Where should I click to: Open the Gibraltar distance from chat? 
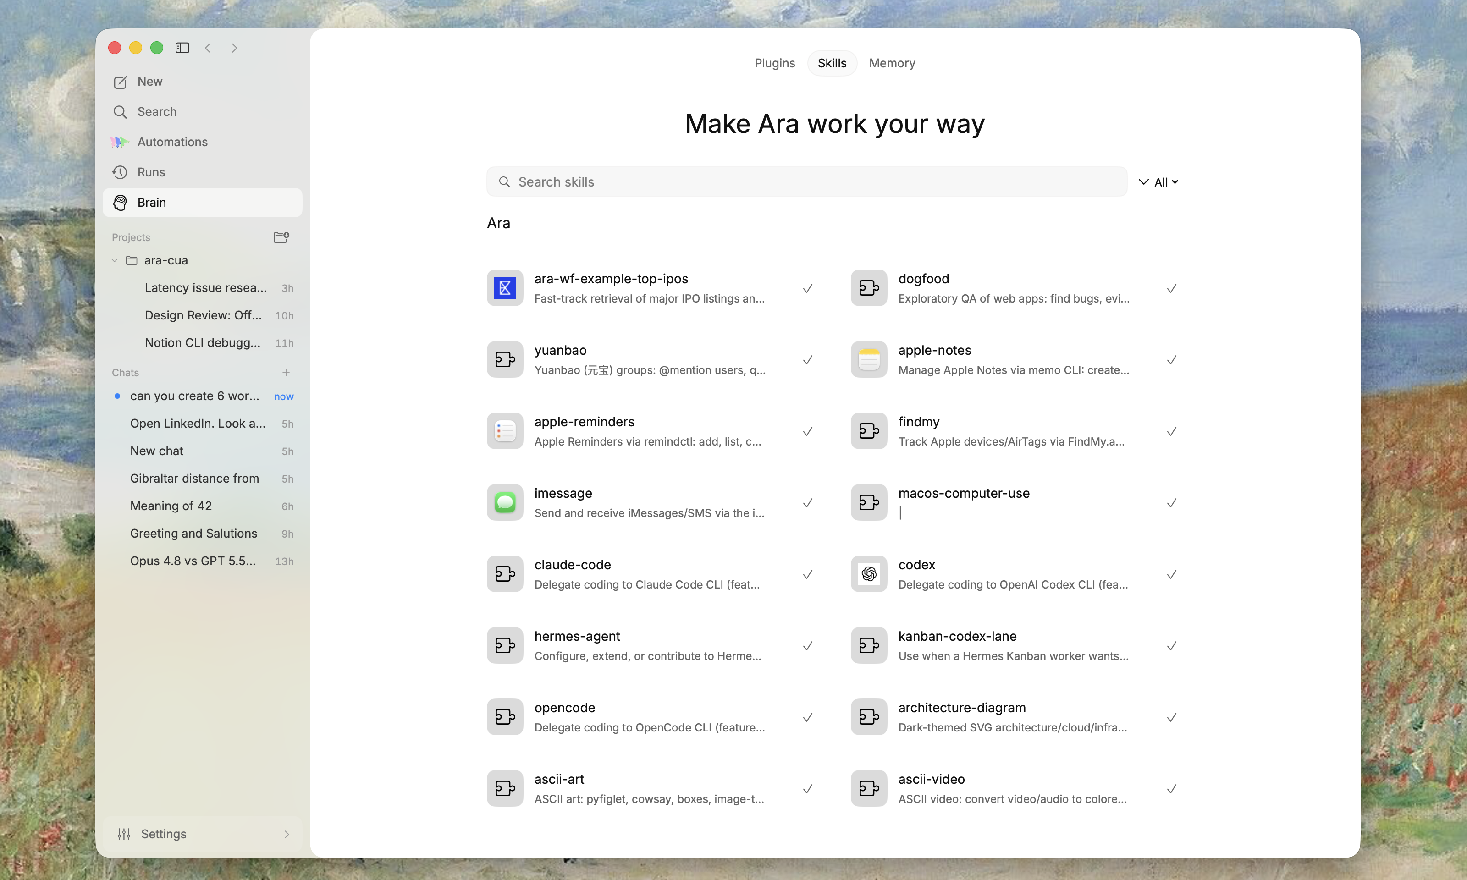pos(203,478)
